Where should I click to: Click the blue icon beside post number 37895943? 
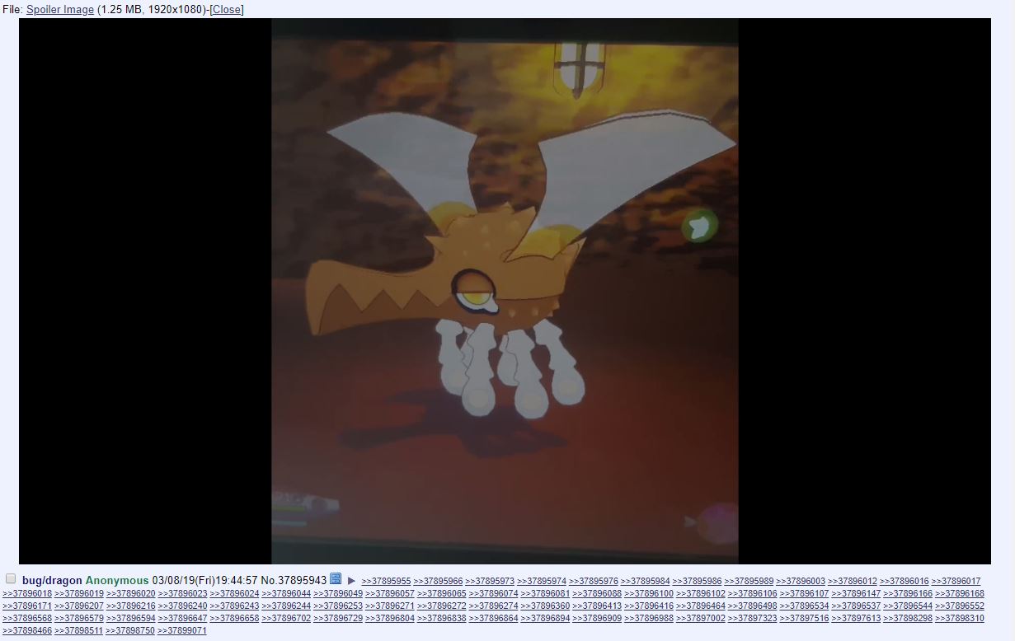336,579
